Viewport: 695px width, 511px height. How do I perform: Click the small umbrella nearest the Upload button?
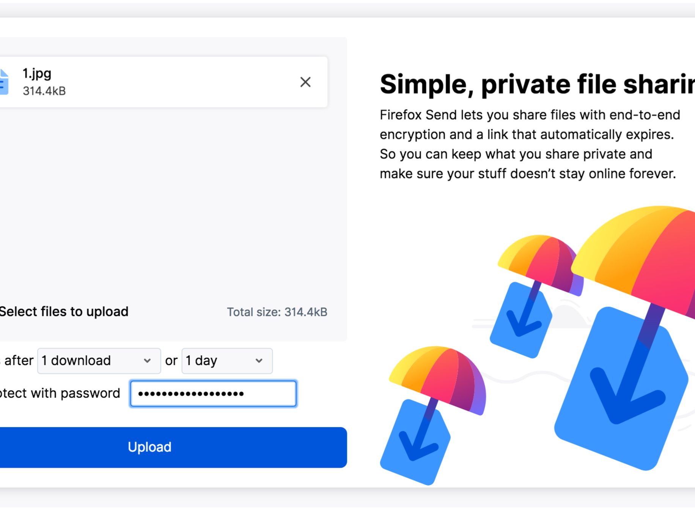[437, 380]
